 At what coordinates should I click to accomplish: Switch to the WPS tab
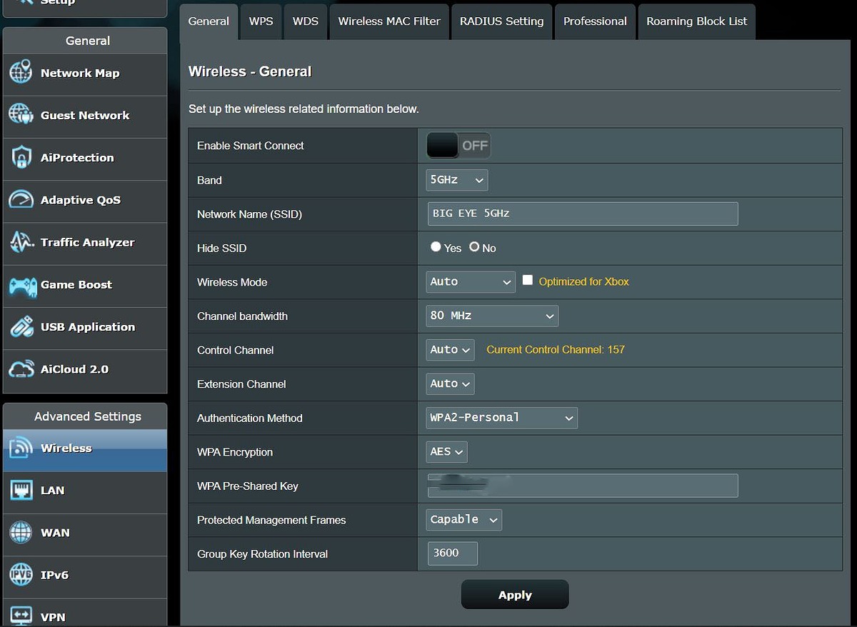click(x=261, y=21)
